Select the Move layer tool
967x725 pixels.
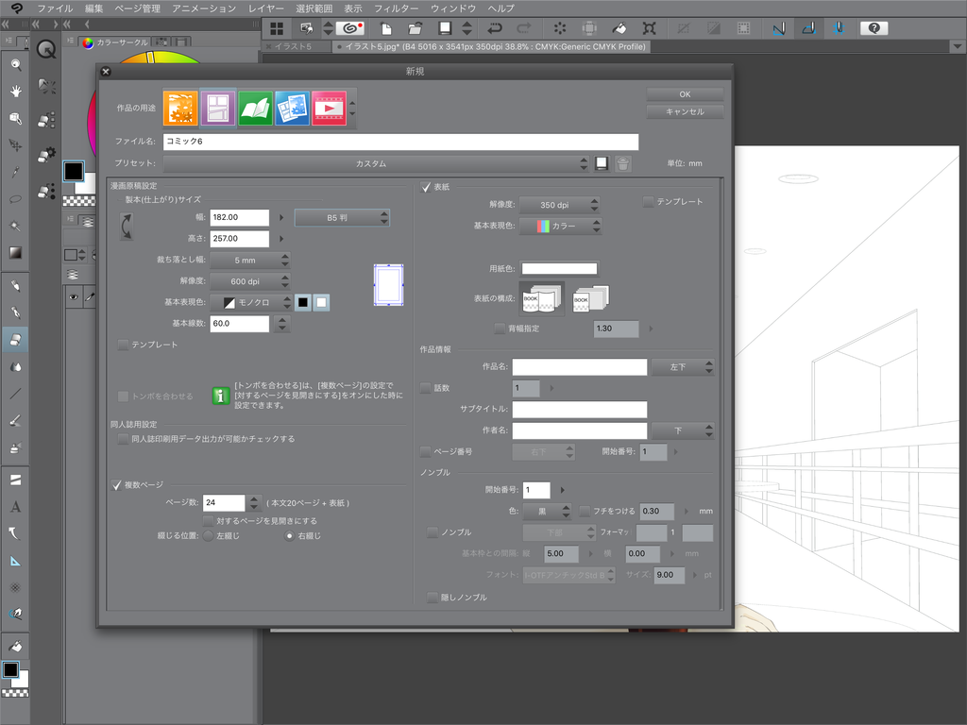15,144
